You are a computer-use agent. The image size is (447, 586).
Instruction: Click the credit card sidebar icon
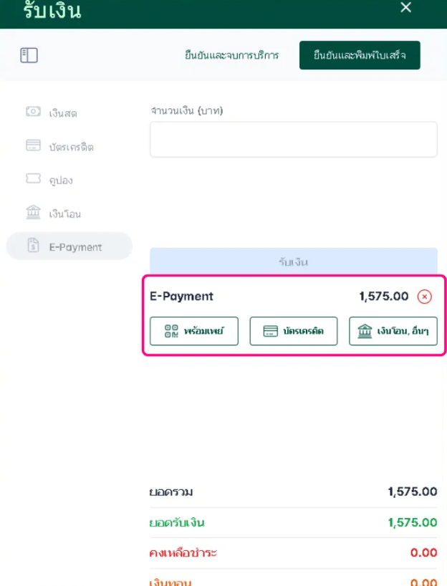click(33, 146)
